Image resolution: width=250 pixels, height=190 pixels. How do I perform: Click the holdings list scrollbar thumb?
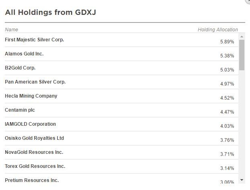coord(242,55)
